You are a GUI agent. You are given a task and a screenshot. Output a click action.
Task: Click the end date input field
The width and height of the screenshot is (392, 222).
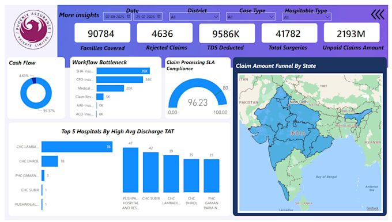[x=148, y=17]
